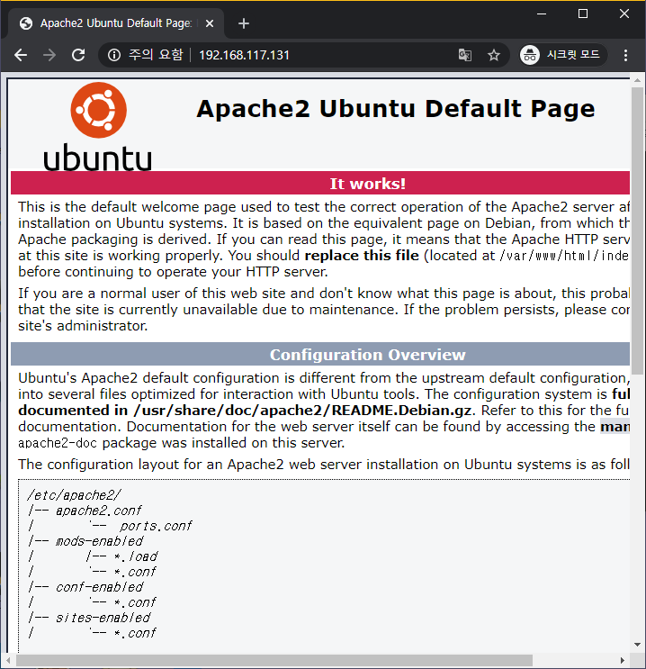Screen dimensions: 646x669
Task: Click the forward navigation arrow
Action: (49, 55)
